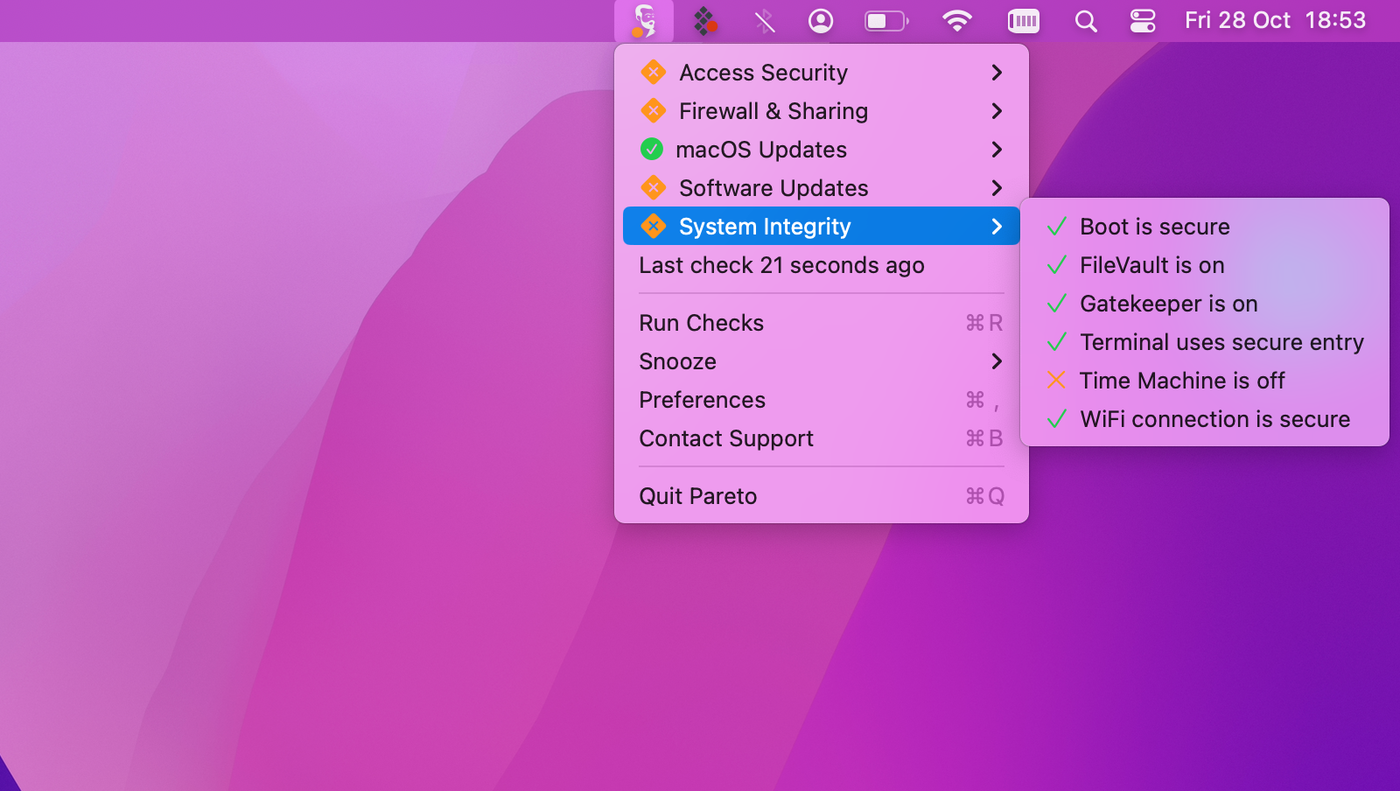
Task: Expand the Software Updates chevron arrow
Action: coord(997,188)
